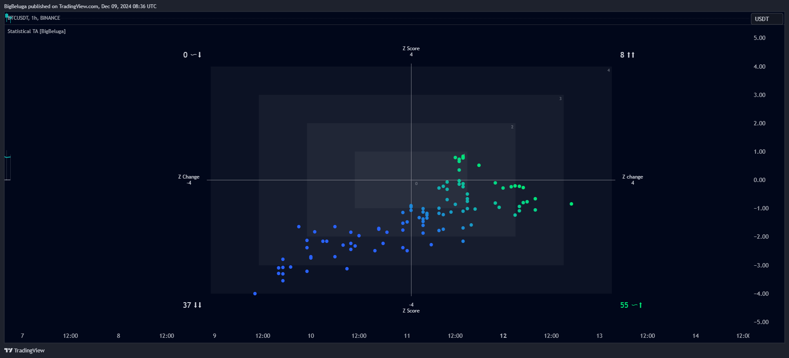Click date 11 on the time axis

[x=407, y=336]
